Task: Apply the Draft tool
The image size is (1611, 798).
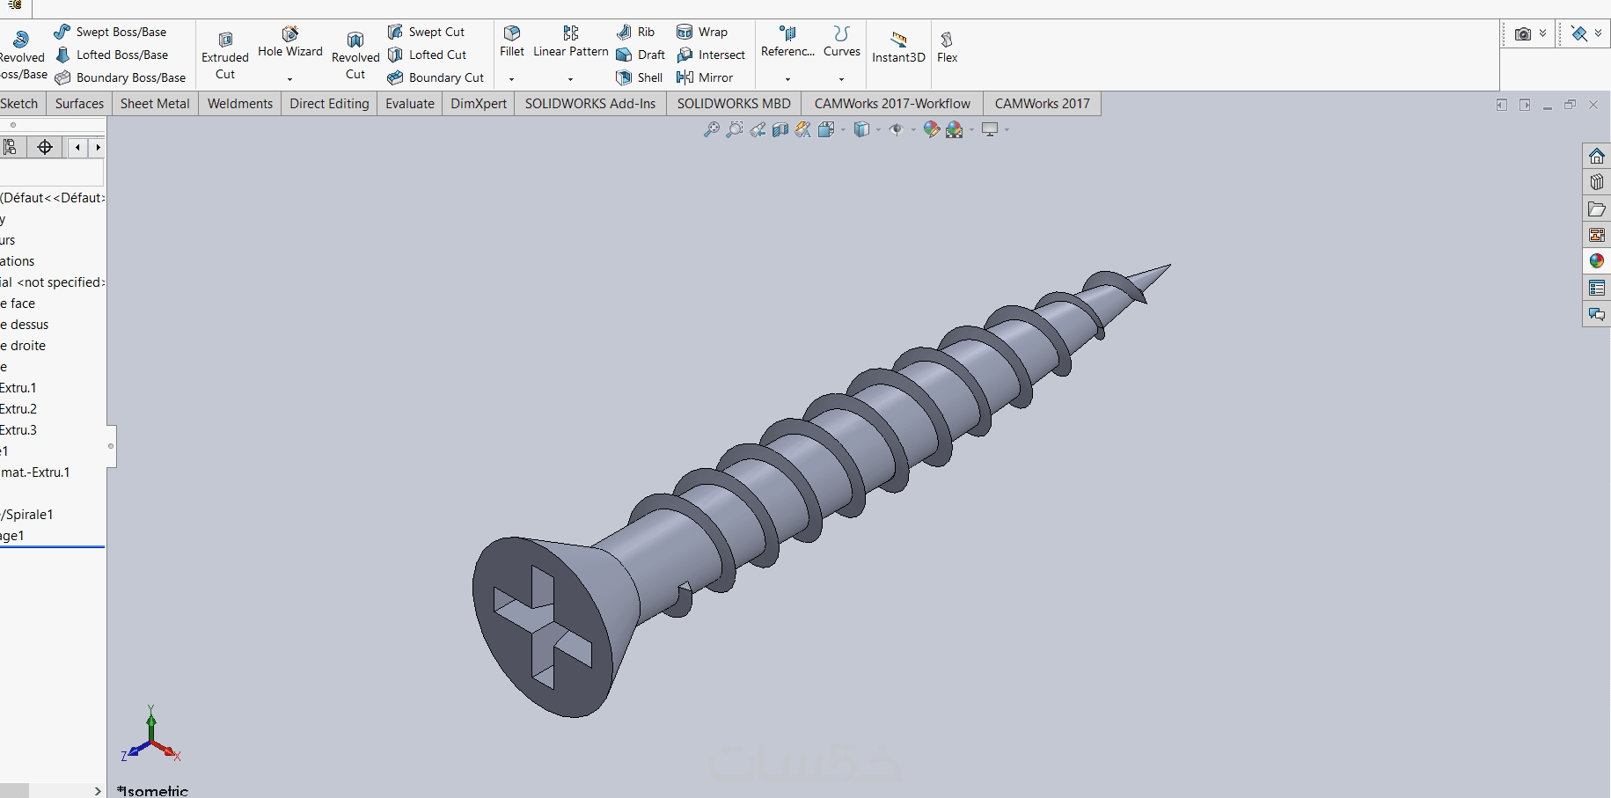Action: point(641,55)
